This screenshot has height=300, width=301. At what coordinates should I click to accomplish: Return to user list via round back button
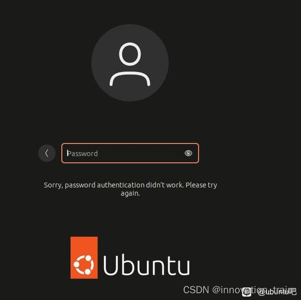47,153
